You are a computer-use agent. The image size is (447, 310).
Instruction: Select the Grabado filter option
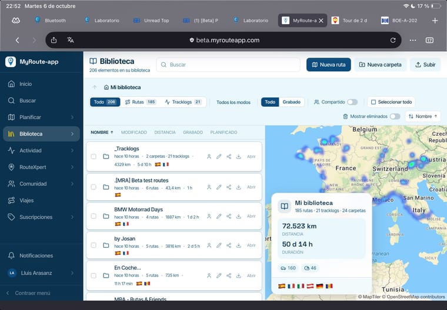[x=291, y=102]
